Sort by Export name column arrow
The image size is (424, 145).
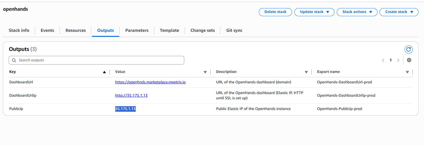point(407,72)
